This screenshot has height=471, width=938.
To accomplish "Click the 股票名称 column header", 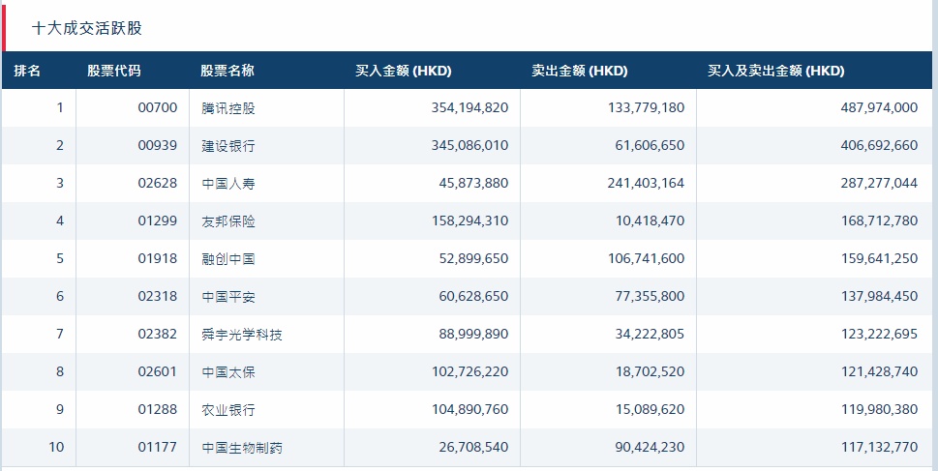I will coord(227,71).
